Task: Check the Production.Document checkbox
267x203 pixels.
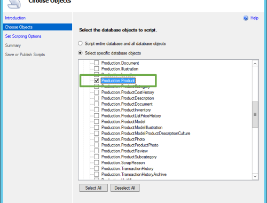Action: coord(97,63)
